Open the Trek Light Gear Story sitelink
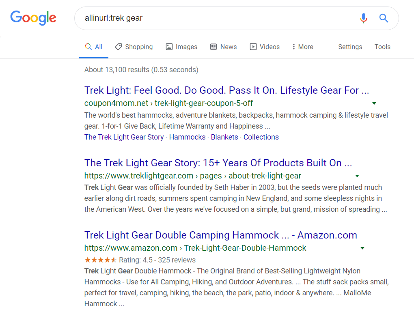Viewport: 414px width, 316px height. pyautogui.click(x=124, y=137)
